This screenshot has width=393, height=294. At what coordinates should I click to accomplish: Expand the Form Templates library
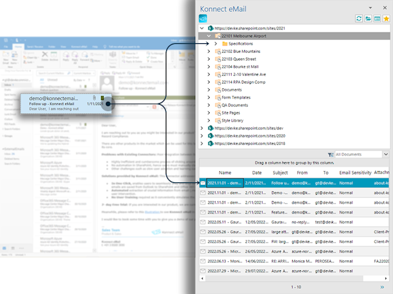[x=209, y=97]
